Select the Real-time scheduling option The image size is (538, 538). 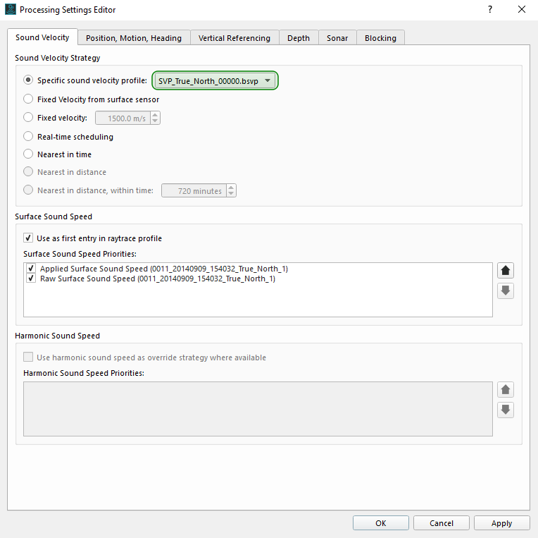tap(29, 137)
